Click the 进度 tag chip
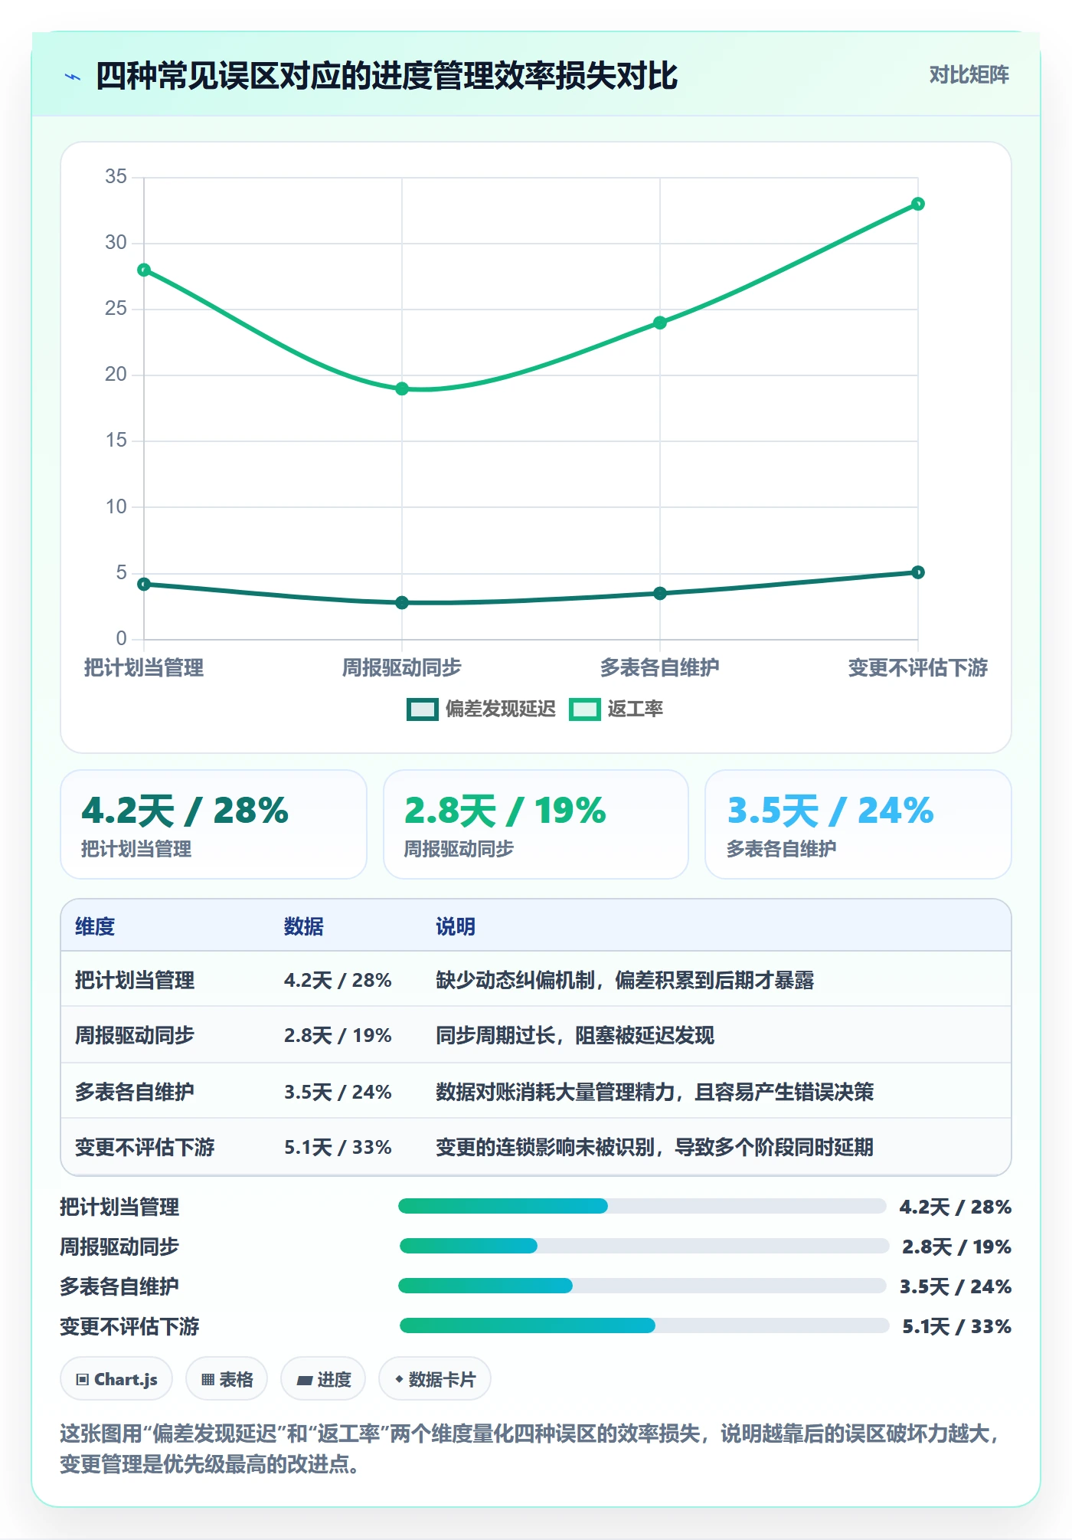The image size is (1072, 1540). [323, 1379]
